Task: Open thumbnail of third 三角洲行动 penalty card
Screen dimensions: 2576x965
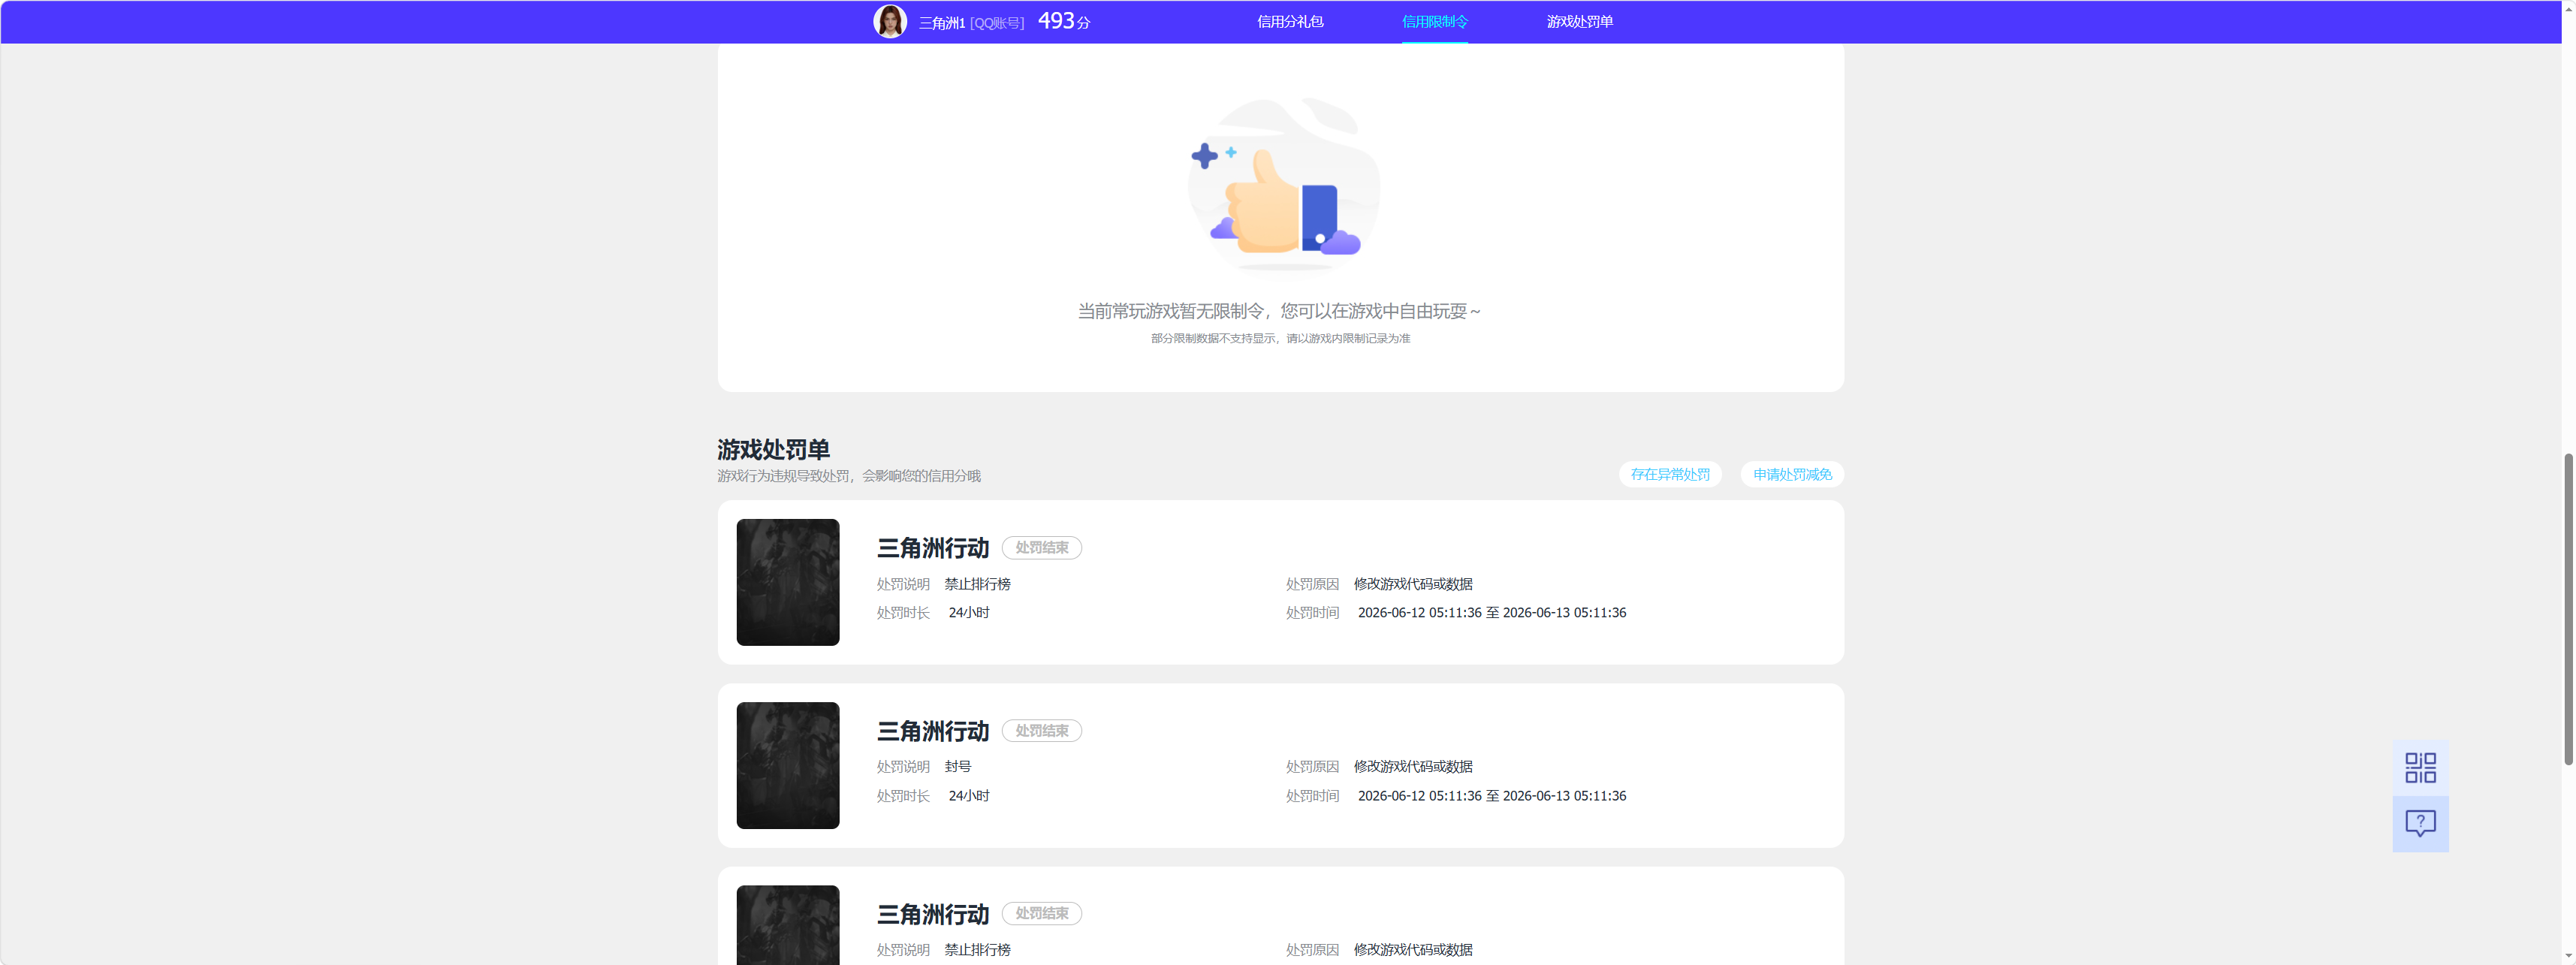Action: coord(788,925)
